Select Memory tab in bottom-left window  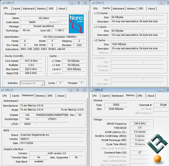(x=41, y=96)
